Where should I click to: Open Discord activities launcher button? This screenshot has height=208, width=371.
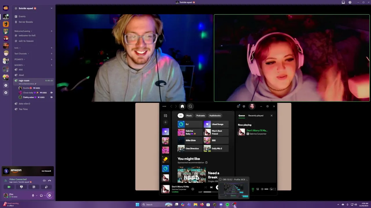pyautogui.click(x=34, y=187)
